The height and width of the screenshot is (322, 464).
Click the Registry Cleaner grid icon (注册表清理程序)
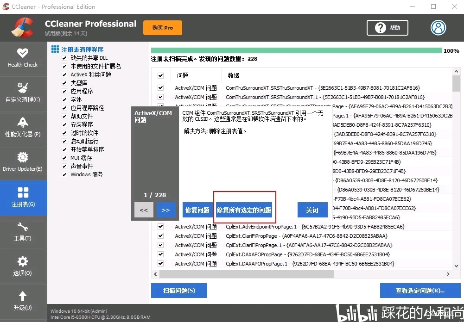(x=55, y=49)
